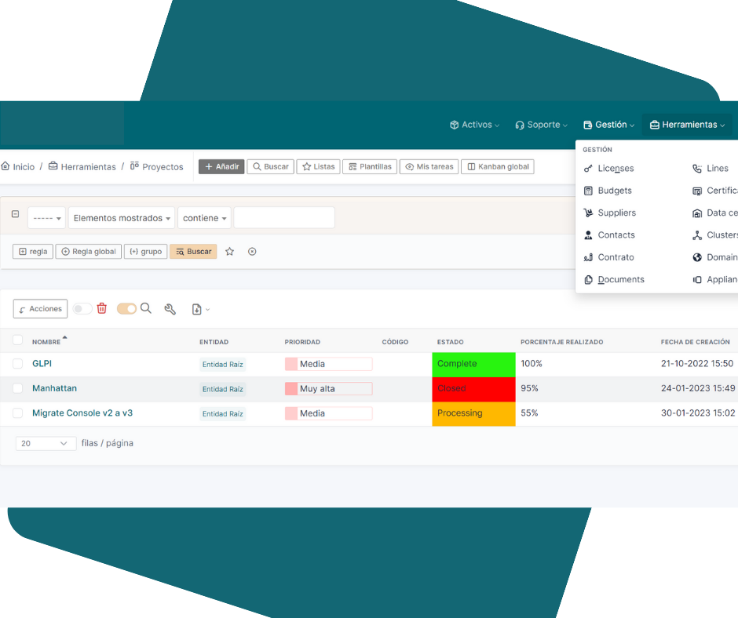
Task: Click the wrench column settings icon
Action: pyautogui.click(x=170, y=309)
